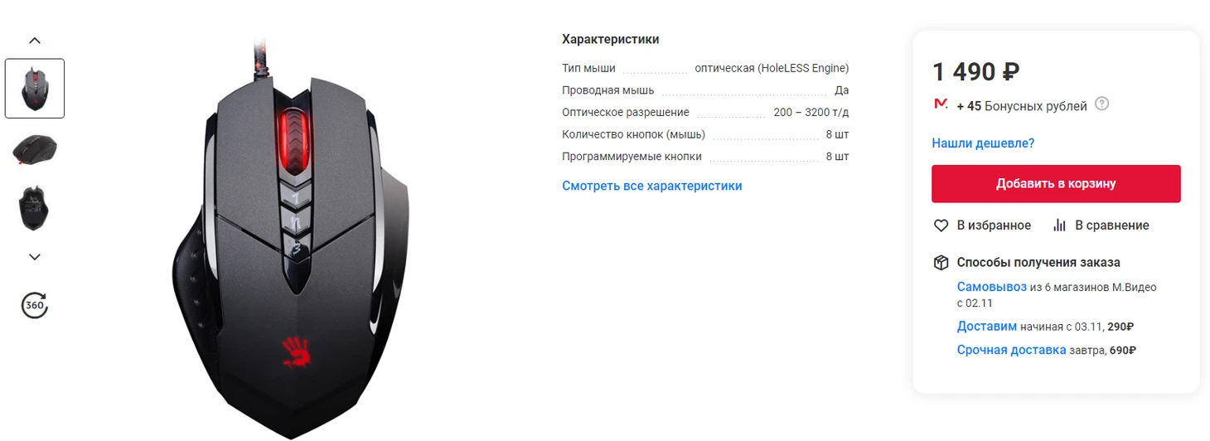Add product to cart with red button
This screenshot has width=1210, height=441.
[x=1056, y=183]
